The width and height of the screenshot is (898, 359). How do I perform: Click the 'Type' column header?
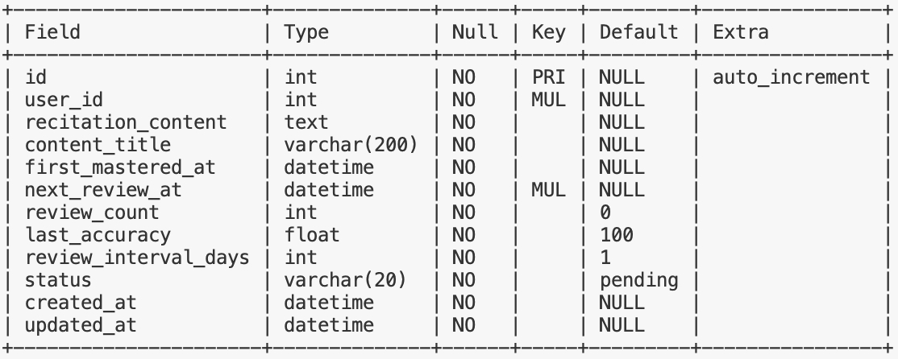pos(306,32)
